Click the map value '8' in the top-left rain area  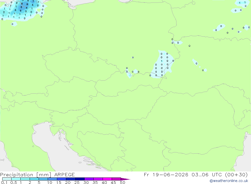coord(27,4)
